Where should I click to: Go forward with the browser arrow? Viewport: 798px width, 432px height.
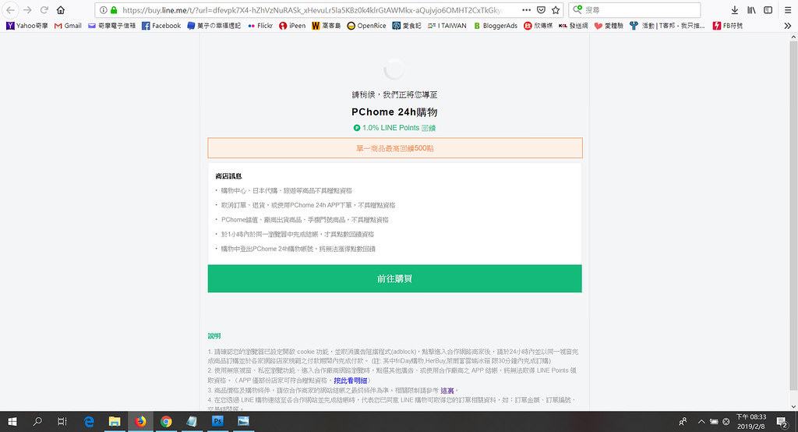[27, 10]
